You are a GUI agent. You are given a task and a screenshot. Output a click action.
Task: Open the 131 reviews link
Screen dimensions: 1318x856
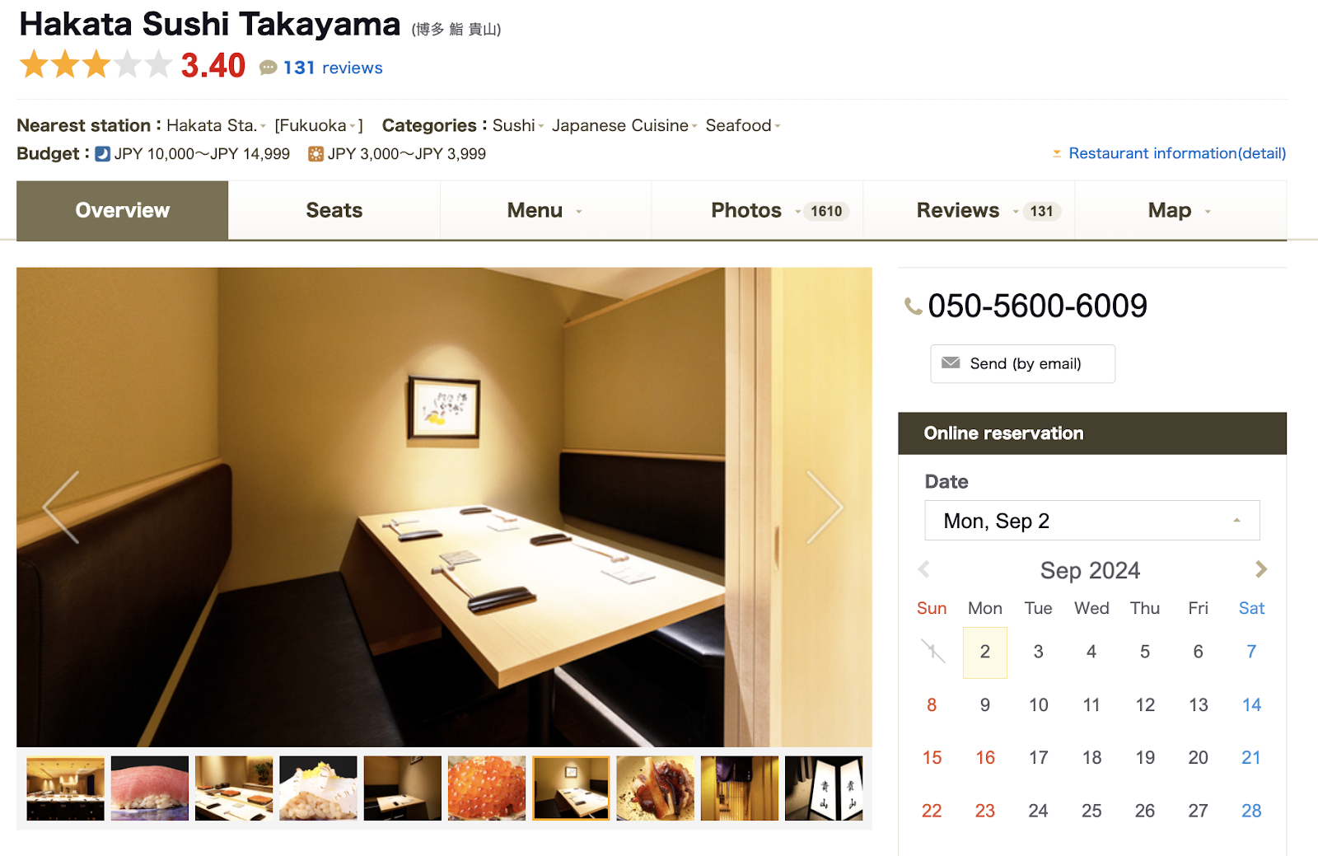pos(333,68)
